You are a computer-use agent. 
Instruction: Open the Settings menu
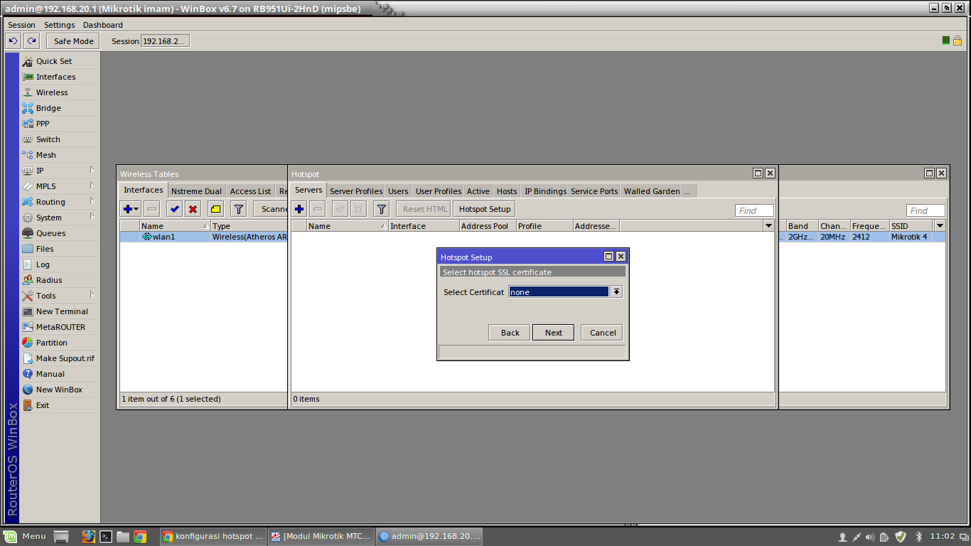click(60, 25)
